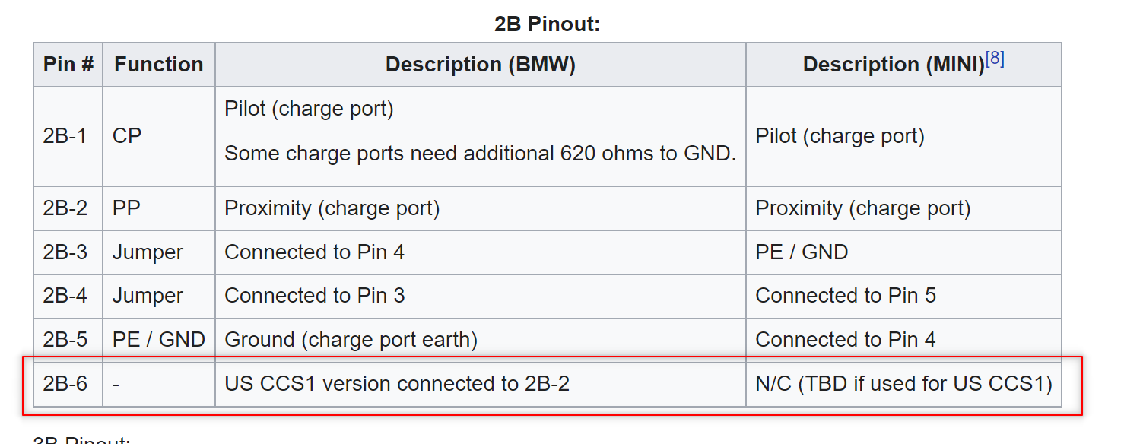Click the "Description (BMW)" column header
Screen dimensions: 1124x444
tap(480, 65)
